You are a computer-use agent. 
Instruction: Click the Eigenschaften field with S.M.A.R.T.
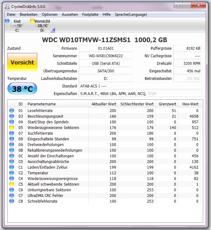[x=140, y=93]
